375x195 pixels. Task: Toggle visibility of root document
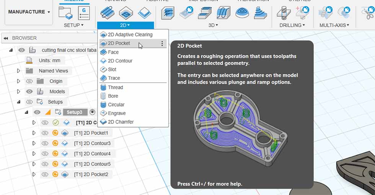tap(21, 50)
